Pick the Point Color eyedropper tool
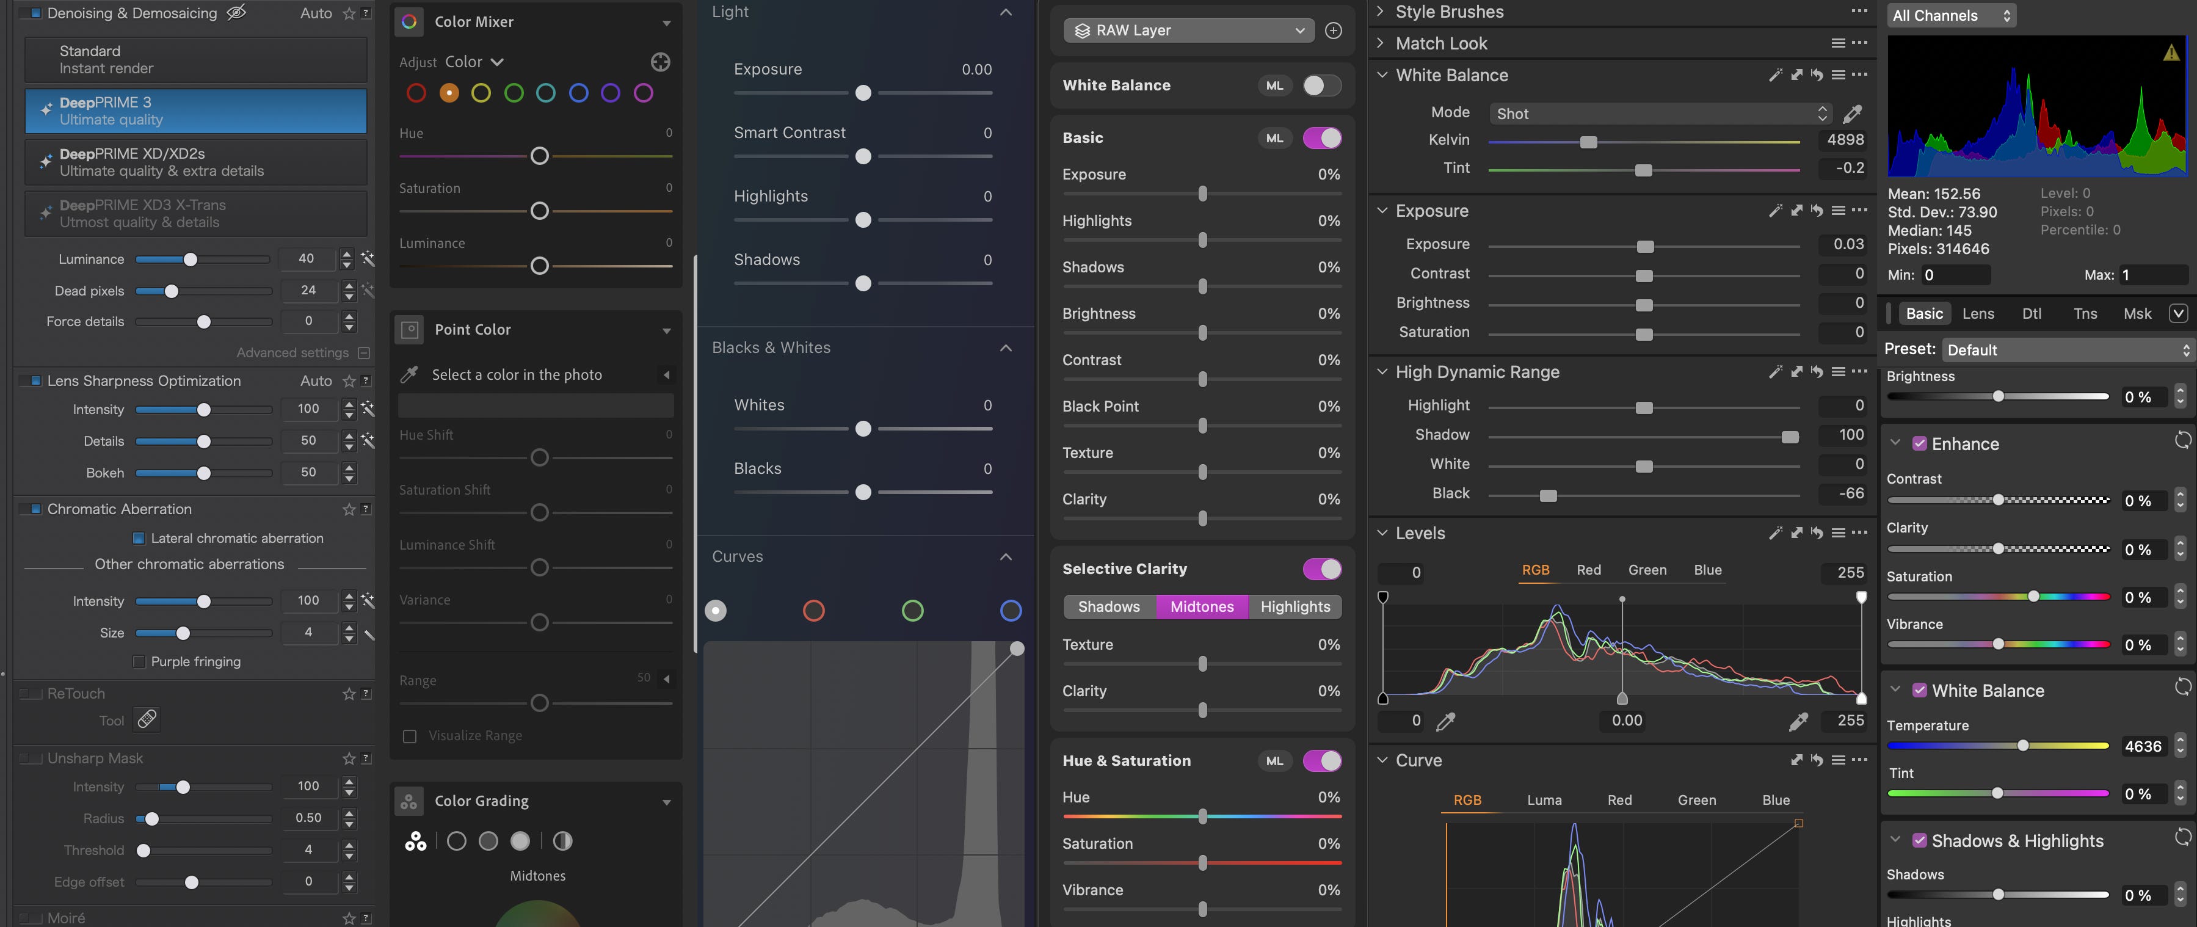 point(409,374)
